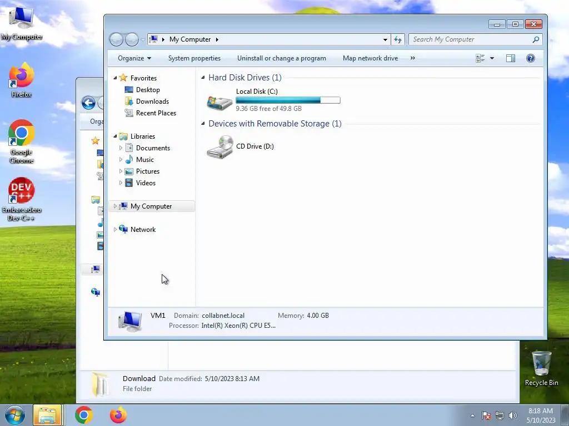Open the Organize dropdown menu
Viewport: 569px width, 426px height.
[134, 58]
